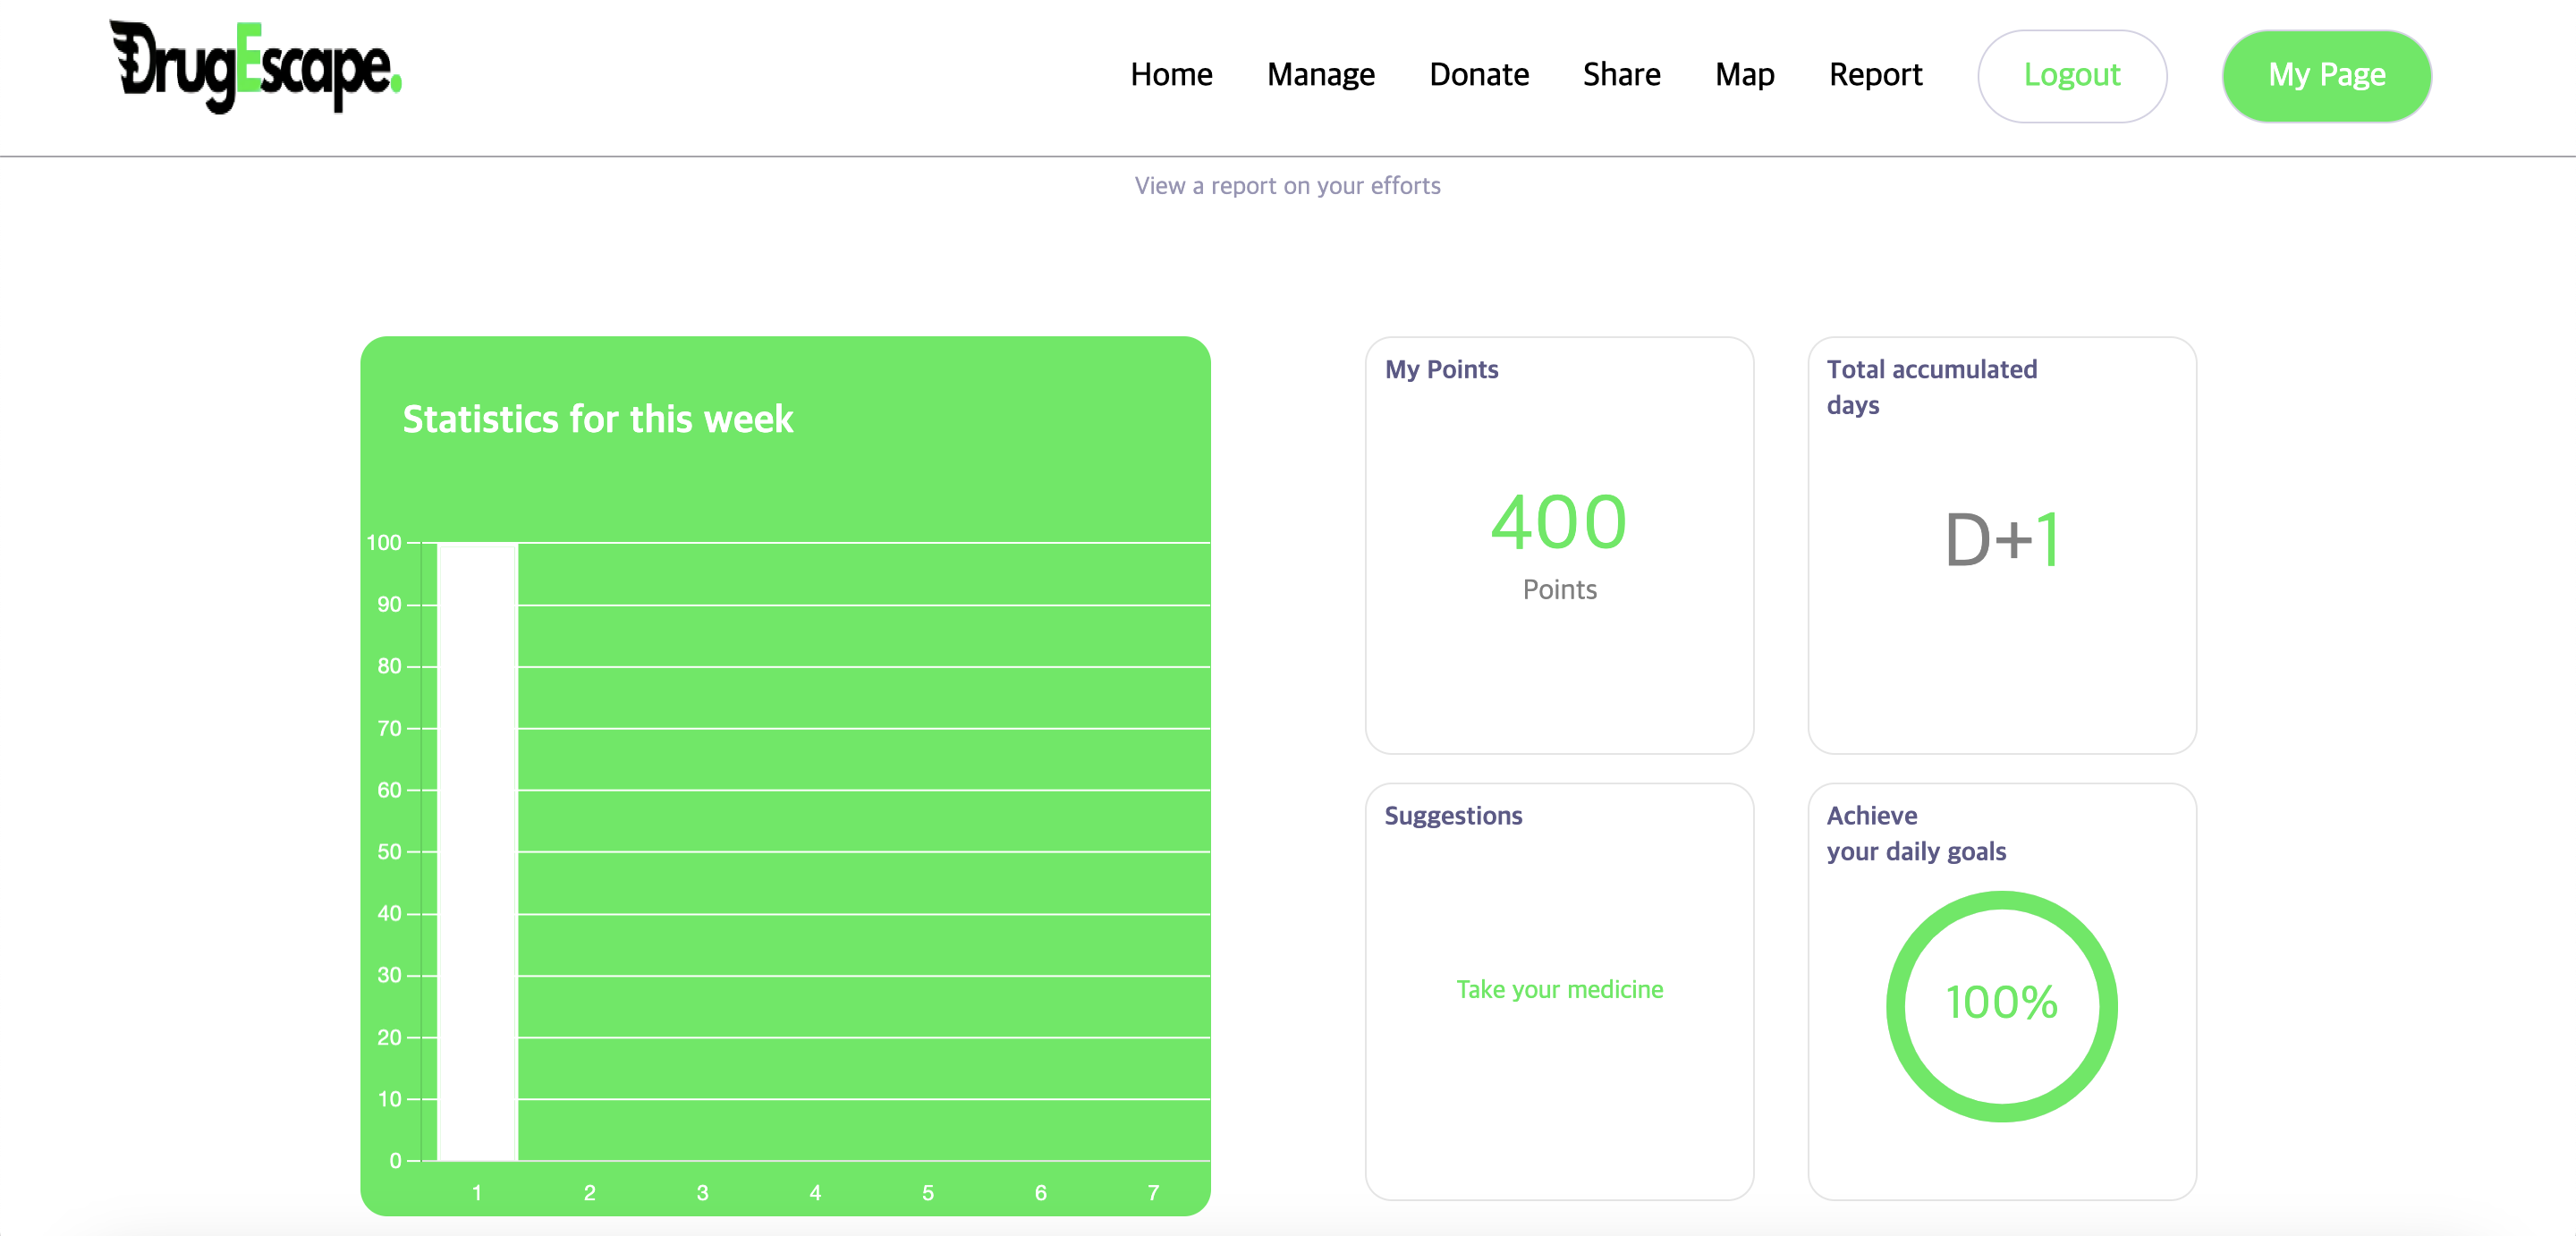Click day 7 label on chart axis

click(x=1153, y=1193)
